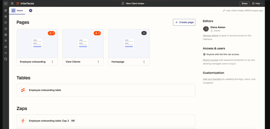Open the apps grid menu
Screen dimensions: 270x129
point(12,3)
